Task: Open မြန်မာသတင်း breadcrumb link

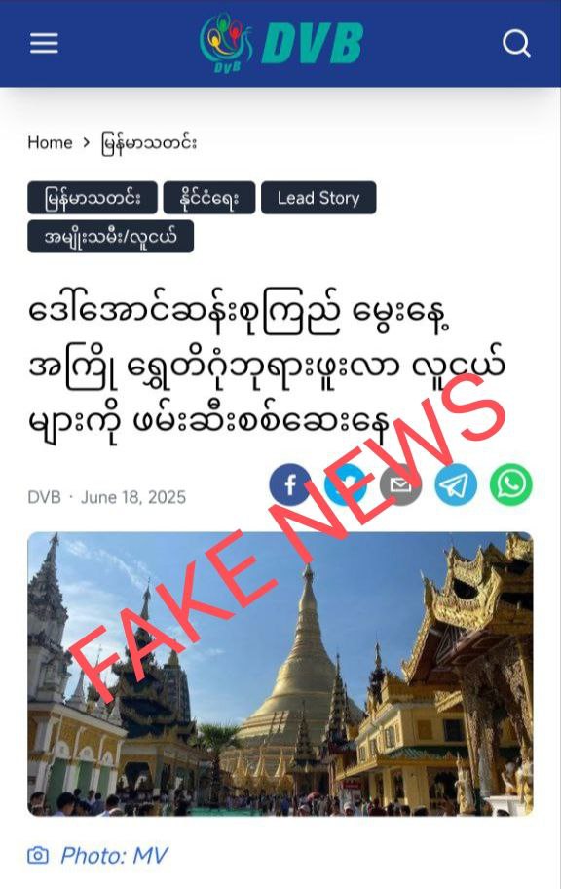Action: [x=149, y=143]
